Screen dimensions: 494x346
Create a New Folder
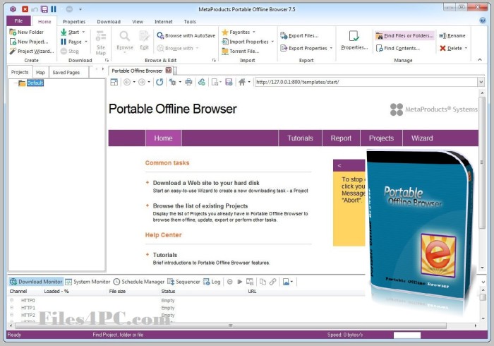click(27, 32)
